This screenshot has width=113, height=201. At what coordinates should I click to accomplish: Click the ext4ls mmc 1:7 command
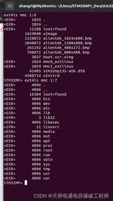click(x=41, y=80)
